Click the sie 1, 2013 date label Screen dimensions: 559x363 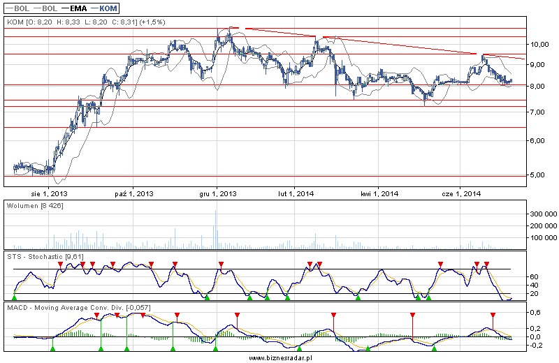(x=49, y=194)
